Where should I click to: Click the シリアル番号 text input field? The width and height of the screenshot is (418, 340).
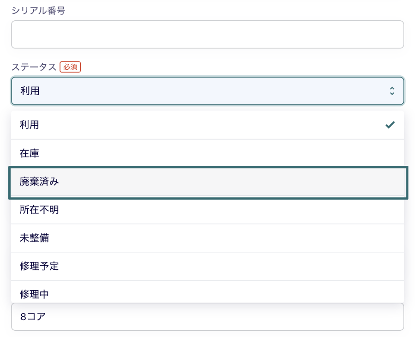pos(208,35)
